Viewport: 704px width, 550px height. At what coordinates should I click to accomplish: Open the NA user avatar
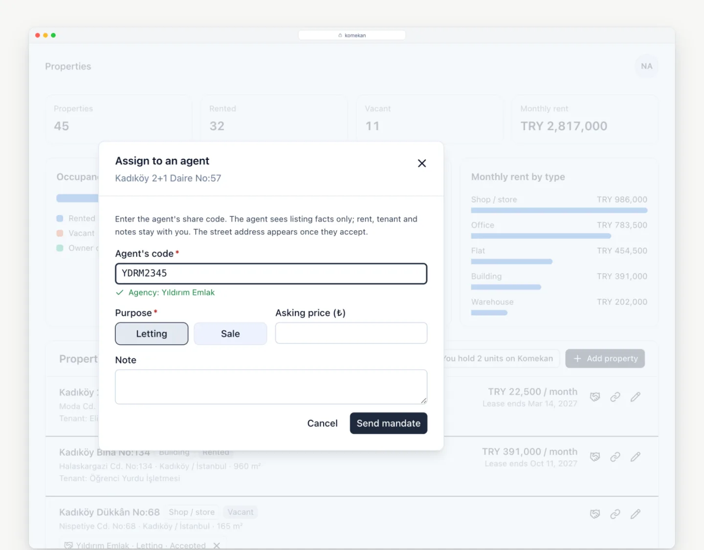(646, 66)
